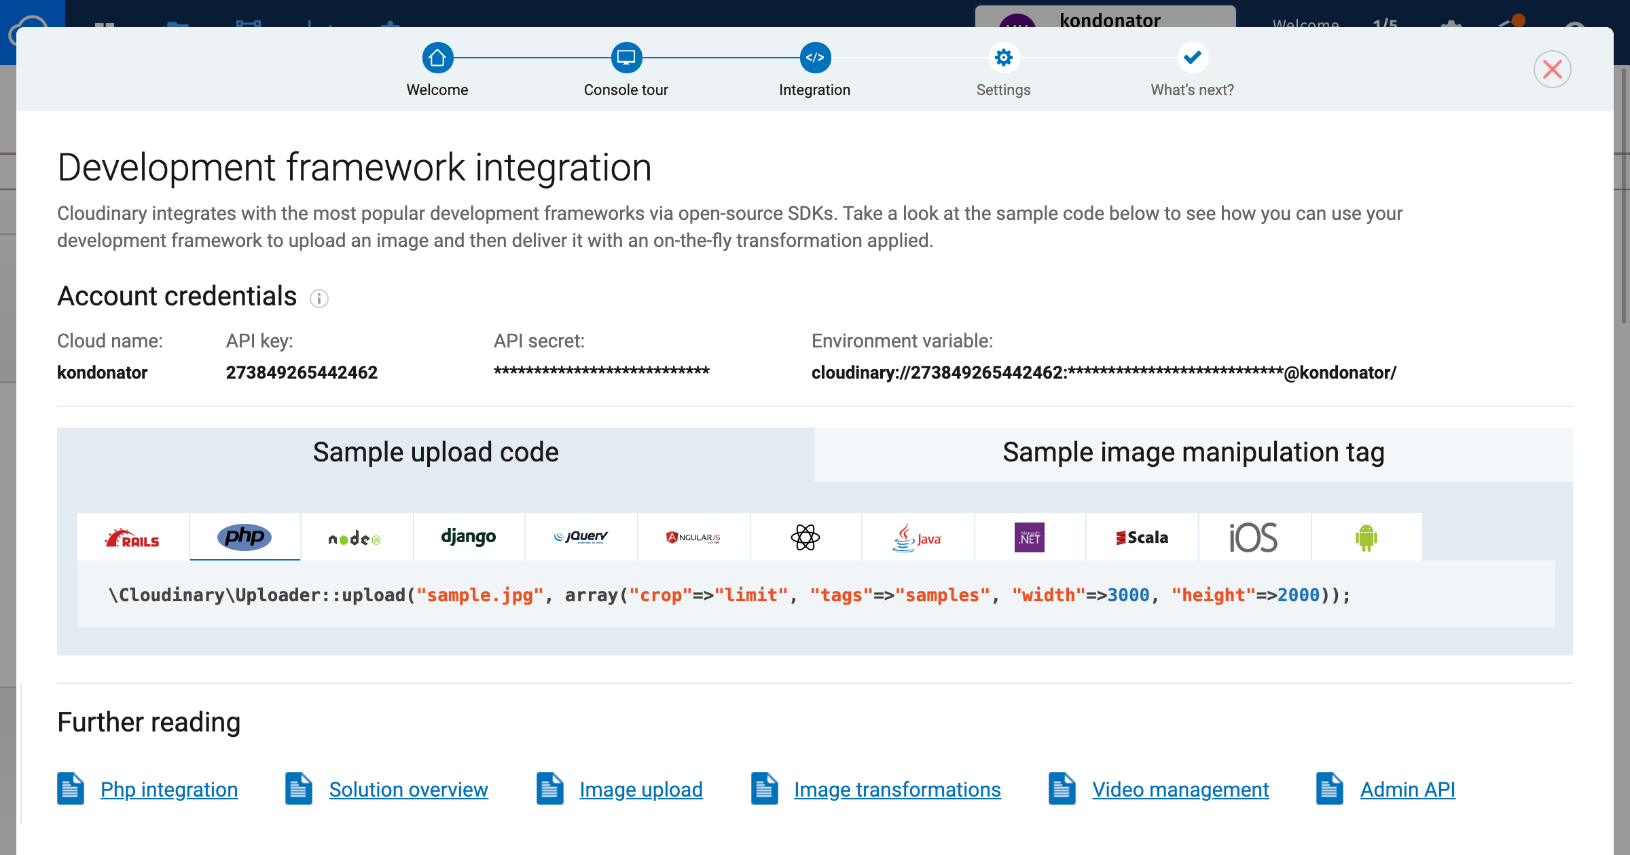
Task: Select the AngularJS logo
Action: pyautogui.click(x=693, y=537)
